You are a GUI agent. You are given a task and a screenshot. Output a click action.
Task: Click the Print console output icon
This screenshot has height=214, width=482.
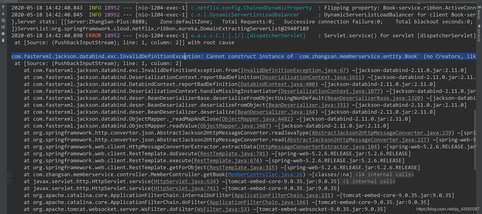(3, 33)
